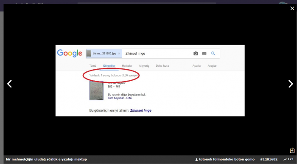Open the on-screen keyboard icon
Screen dimensions: 297x164
(204, 54)
